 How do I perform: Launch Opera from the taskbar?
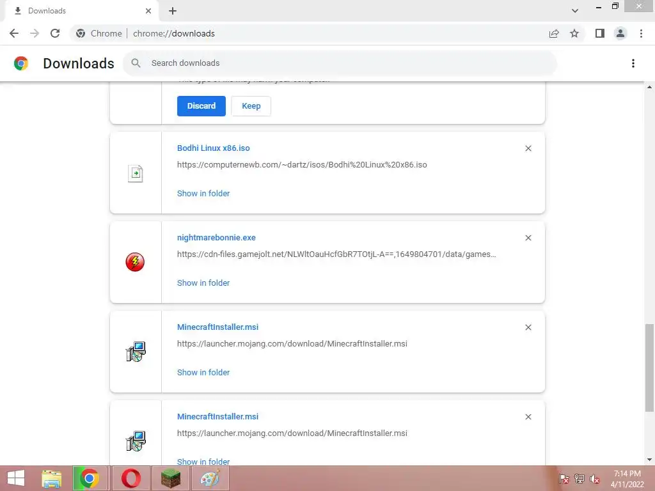coord(131,478)
